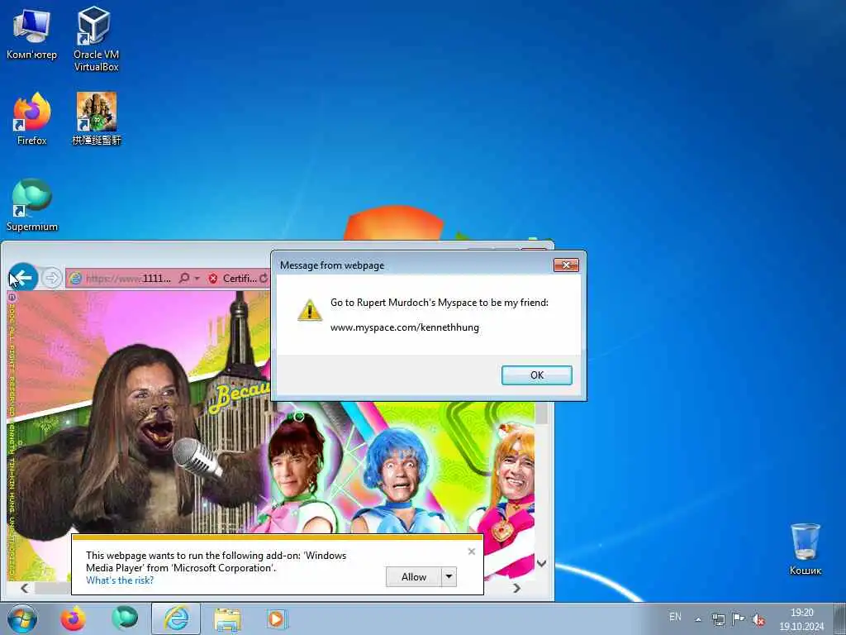Open the address bar autocomplete dropdown arrow
This screenshot has height=635, width=846.
197,278
